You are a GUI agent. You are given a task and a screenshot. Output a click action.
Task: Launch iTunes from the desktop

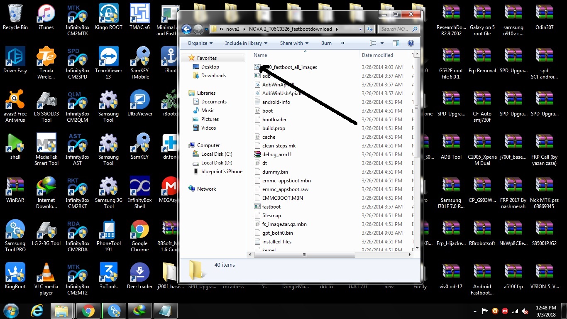(46, 17)
